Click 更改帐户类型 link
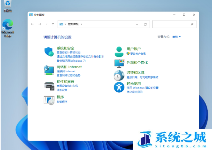The height and width of the screenshot is (150, 212). [138, 54]
